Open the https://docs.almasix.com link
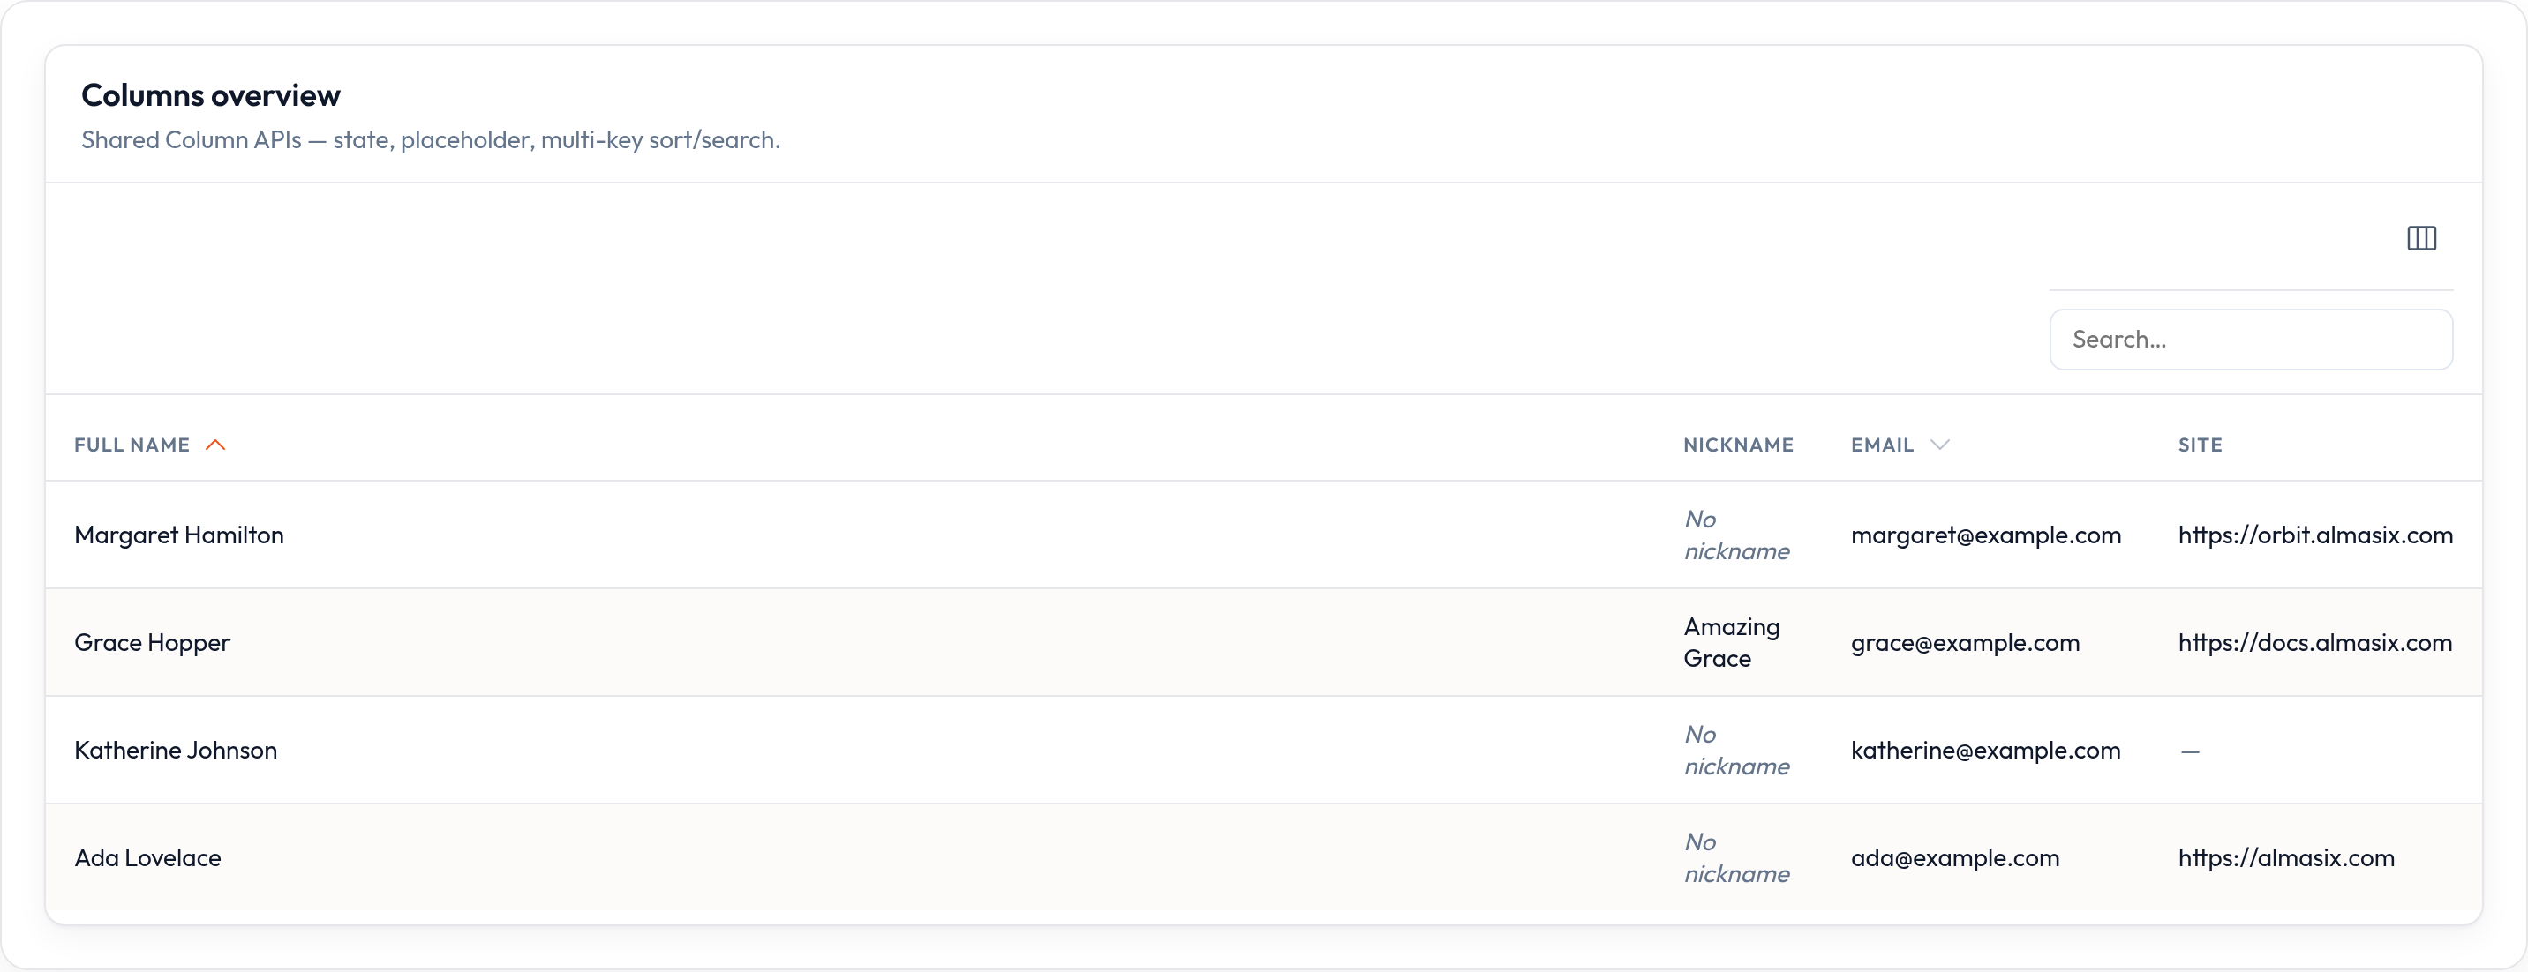The image size is (2528, 972). coord(2315,642)
